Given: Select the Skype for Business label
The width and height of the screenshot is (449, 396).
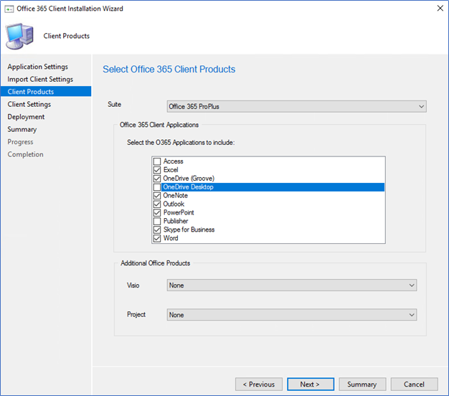Looking at the screenshot, I should [189, 230].
